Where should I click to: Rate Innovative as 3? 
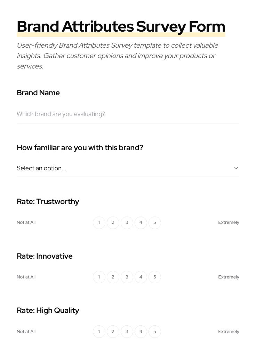(x=127, y=277)
